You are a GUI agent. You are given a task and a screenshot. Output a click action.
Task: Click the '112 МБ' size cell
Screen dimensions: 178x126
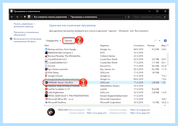[156, 102]
